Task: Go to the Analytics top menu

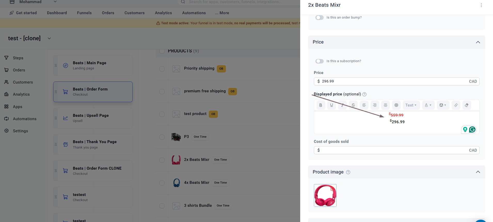Action: click(x=163, y=13)
